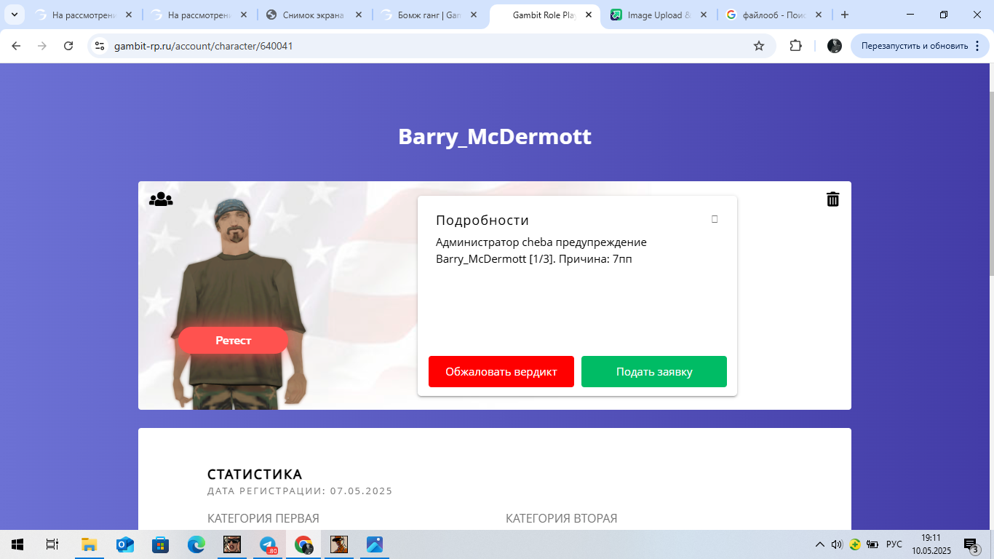Toggle the РУС keyboard language indicator

pyautogui.click(x=894, y=544)
